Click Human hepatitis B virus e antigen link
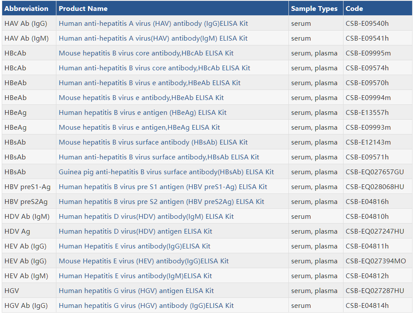Screen dimensions: 413x314 click(142, 113)
